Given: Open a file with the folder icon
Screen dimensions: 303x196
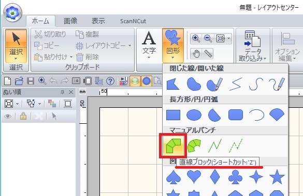Looking at the screenshot, I should (19, 81).
